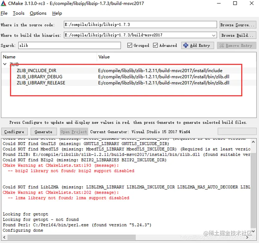Click the 'Could NOT find BZip2' log line
This screenshot has height=243, width=259.
pyautogui.click(x=85, y=160)
